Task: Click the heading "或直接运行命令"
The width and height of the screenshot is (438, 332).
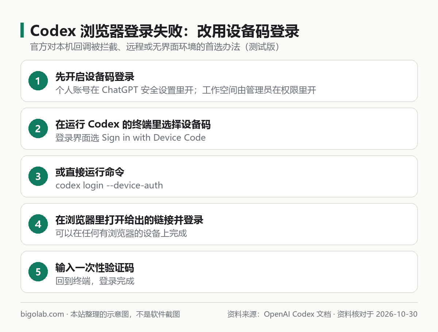Action: [x=90, y=172]
